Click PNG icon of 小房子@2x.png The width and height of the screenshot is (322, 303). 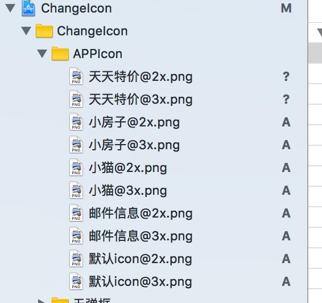coord(76,122)
